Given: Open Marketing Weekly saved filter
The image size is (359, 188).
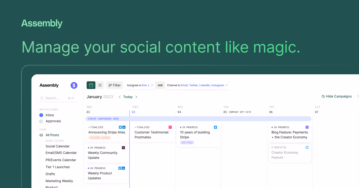Looking at the screenshot, I should coord(59,181).
